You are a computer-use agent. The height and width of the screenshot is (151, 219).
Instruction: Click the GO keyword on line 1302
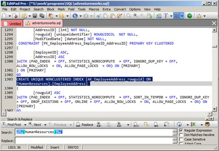point(19,75)
